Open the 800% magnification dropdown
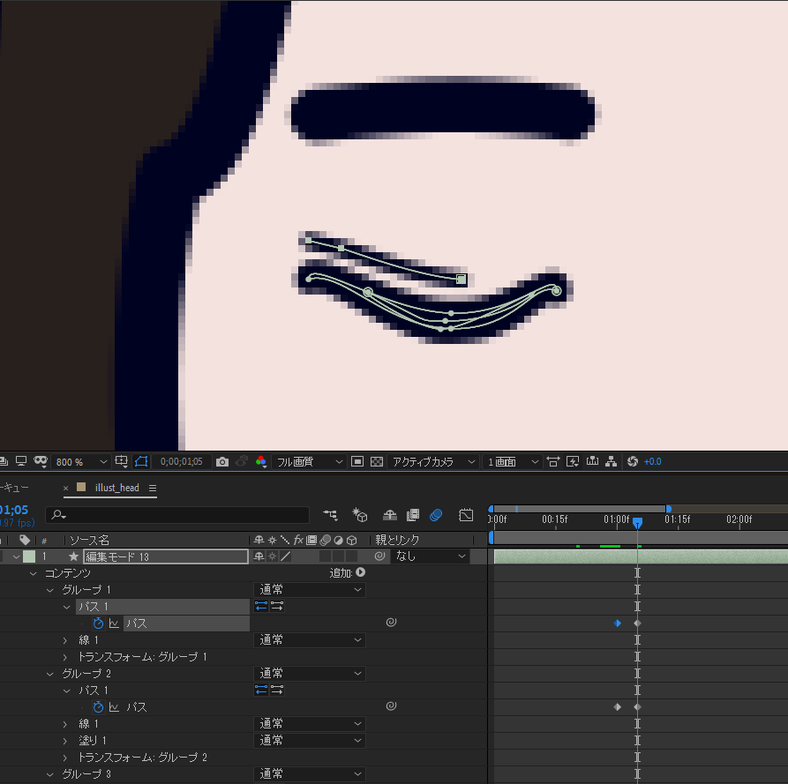This screenshot has height=784, width=788. (x=81, y=462)
